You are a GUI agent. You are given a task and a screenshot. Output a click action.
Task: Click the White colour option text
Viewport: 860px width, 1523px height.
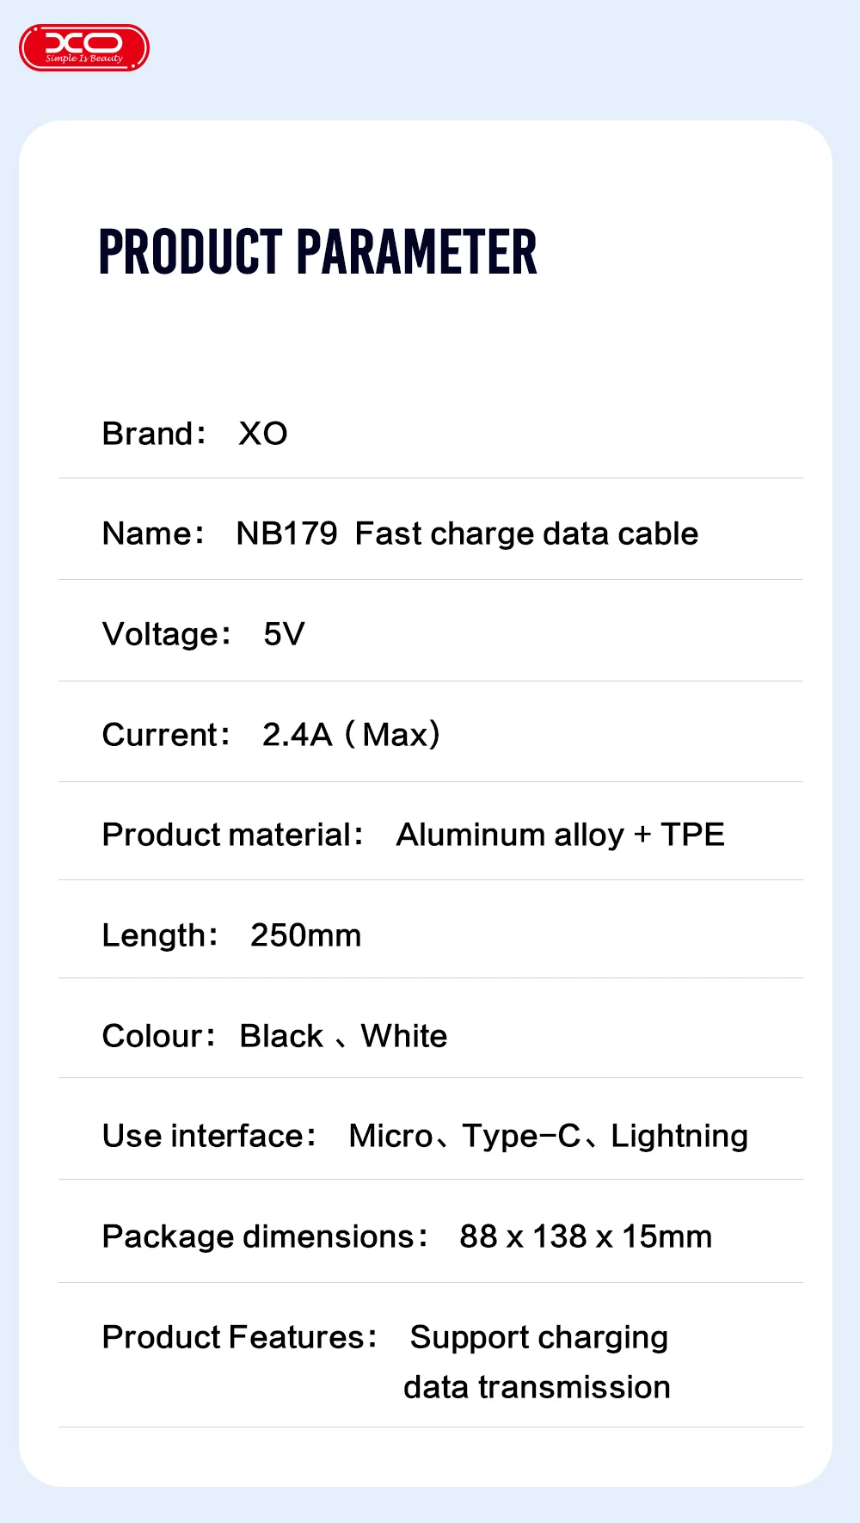pyautogui.click(x=404, y=1036)
